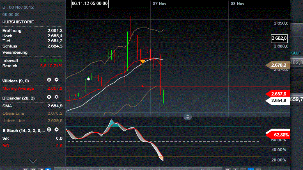Select the 2.670,2 upper band price tag
The width and height of the screenshot is (303, 170).
click(278, 65)
